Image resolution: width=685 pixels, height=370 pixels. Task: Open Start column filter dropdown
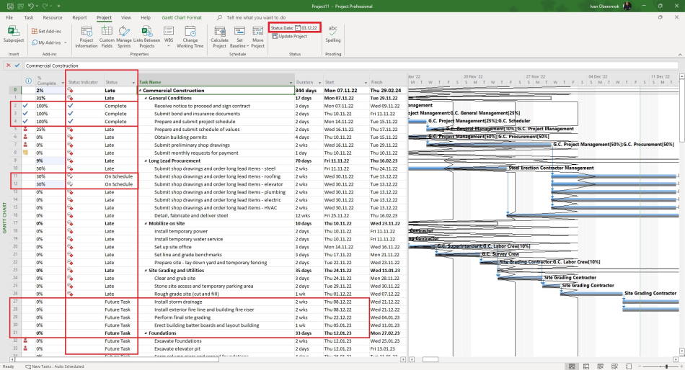pos(366,83)
